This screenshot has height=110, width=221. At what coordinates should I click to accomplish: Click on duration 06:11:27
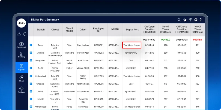(150, 84)
